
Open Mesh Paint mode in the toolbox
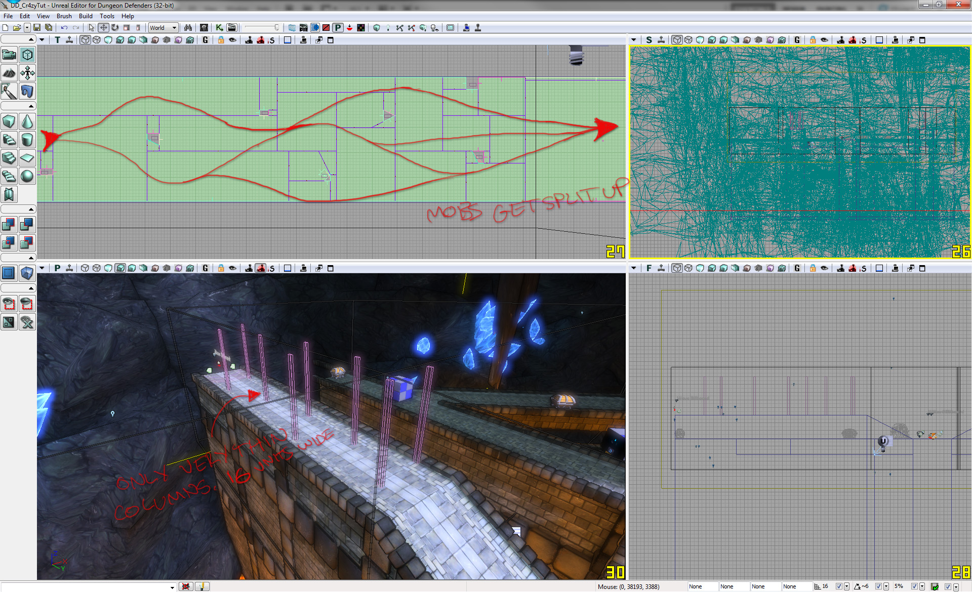tap(9, 91)
